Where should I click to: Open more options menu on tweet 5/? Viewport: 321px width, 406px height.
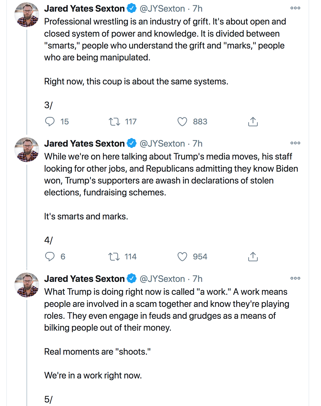pyautogui.click(x=295, y=278)
